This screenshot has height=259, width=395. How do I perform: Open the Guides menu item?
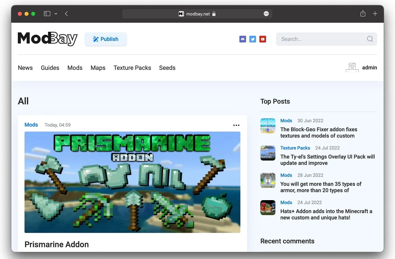50,68
